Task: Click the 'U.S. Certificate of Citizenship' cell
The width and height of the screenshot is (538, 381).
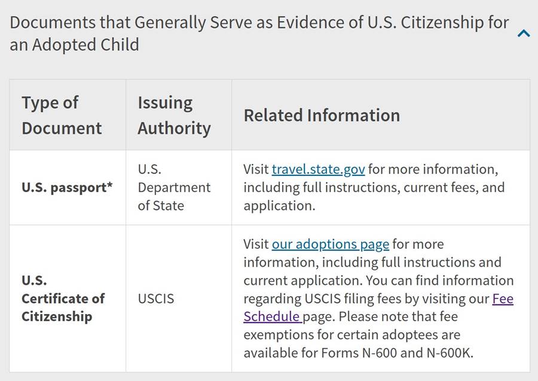Action: tap(63, 298)
